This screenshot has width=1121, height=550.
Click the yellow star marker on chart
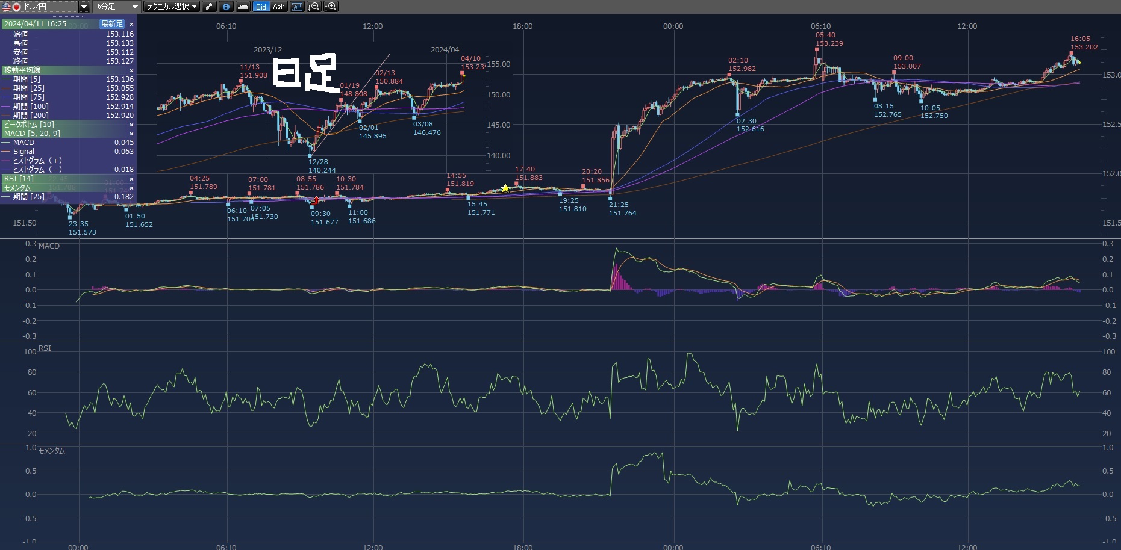505,189
